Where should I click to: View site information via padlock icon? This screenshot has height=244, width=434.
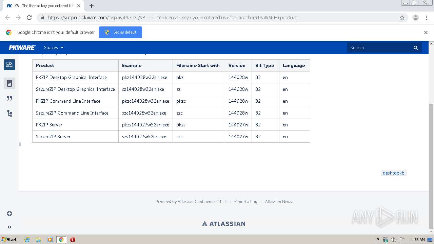coord(42,18)
